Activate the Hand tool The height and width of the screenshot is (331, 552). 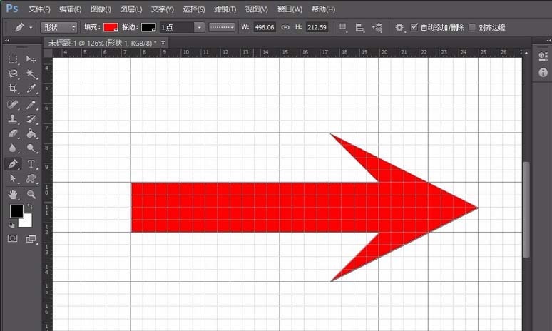(x=13, y=193)
